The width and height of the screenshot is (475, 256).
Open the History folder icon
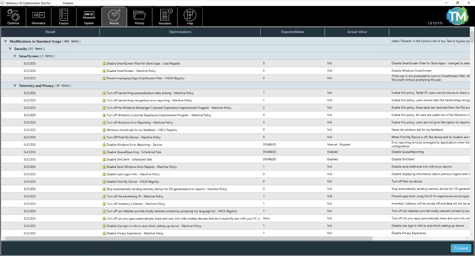point(139,15)
